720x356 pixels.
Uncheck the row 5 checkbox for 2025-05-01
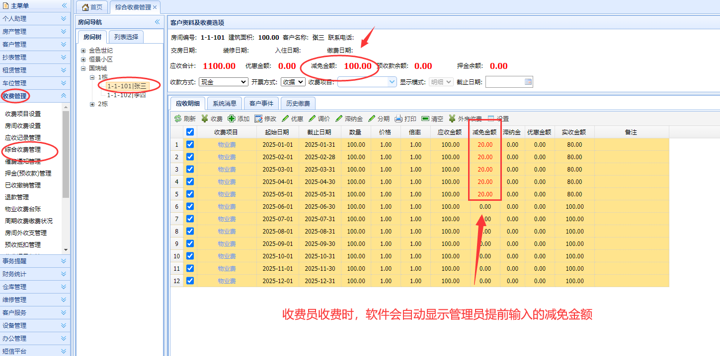point(190,194)
